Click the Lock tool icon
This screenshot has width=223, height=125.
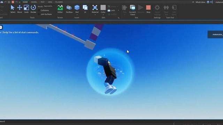(x=109, y=10)
